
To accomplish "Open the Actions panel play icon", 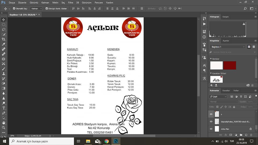I will (204, 24).
